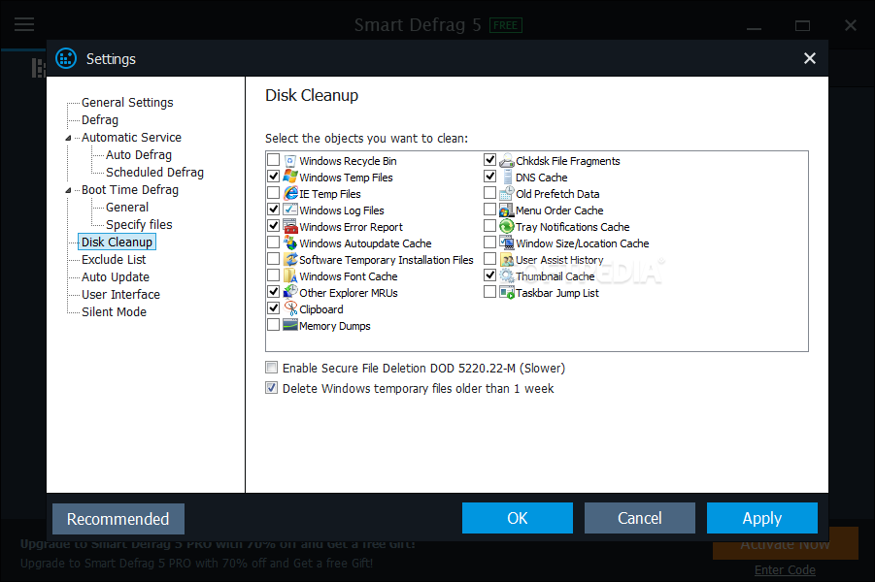Screen dimensions: 875x582
Task: Select Auto Update settings item
Action: [115, 277]
